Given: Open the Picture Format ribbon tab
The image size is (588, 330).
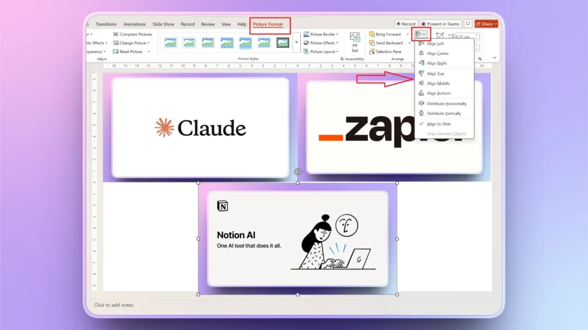Looking at the screenshot, I should 268,24.
